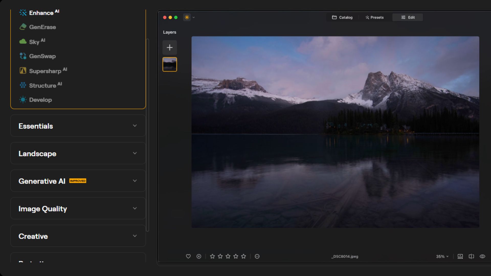The height and width of the screenshot is (276, 491).
Task: Mark photo as favorite with heart icon
Action: pos(188,256)
